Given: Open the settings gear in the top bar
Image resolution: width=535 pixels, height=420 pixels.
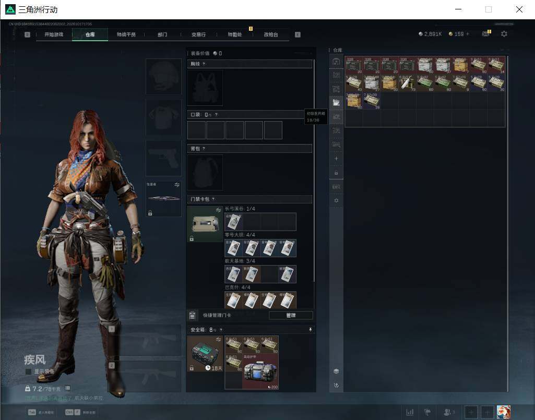Looking at the screenshot, I should click(504, 34).
